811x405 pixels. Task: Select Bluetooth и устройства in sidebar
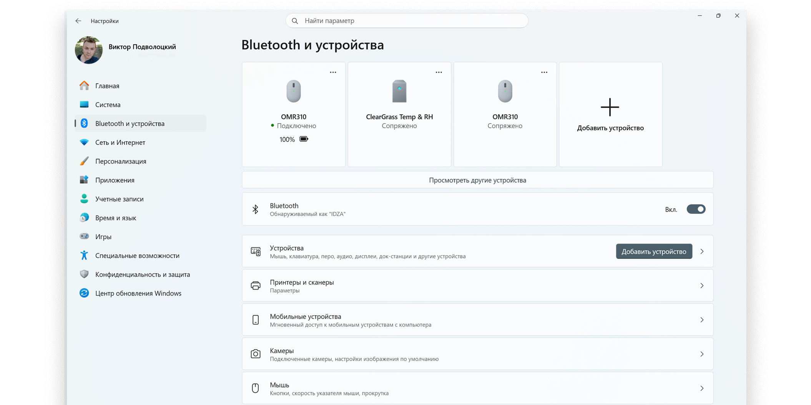click(x=141, y=123)
